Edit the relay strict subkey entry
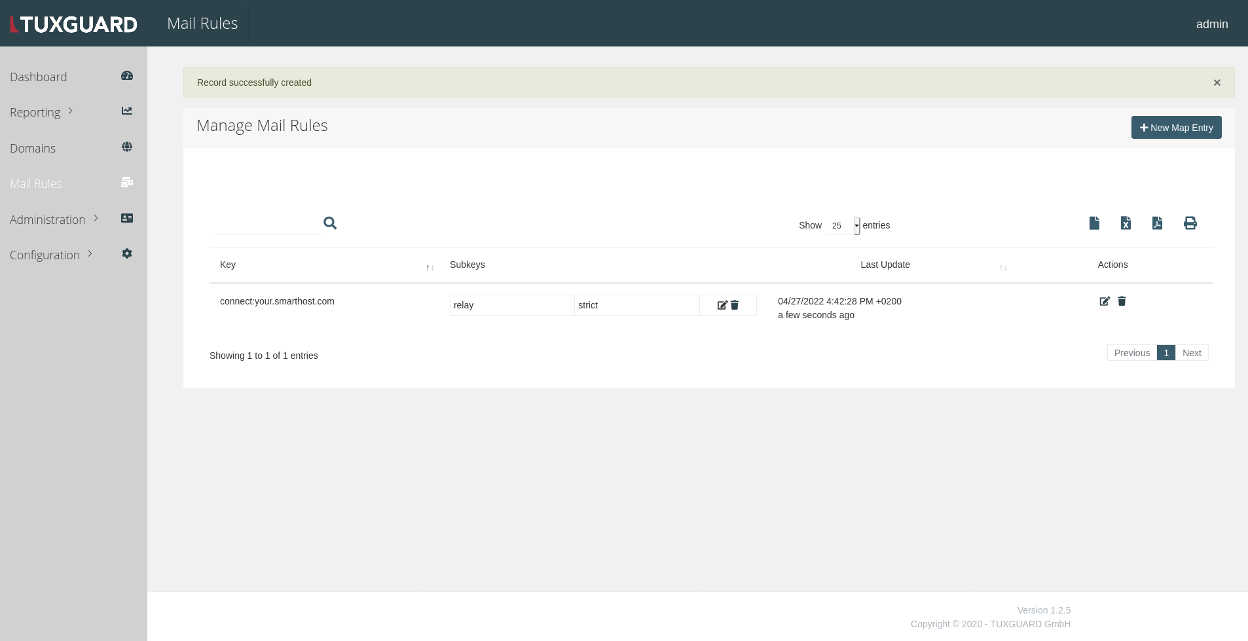The width and height of the screenshot is (1248, 641). (721, 305)
